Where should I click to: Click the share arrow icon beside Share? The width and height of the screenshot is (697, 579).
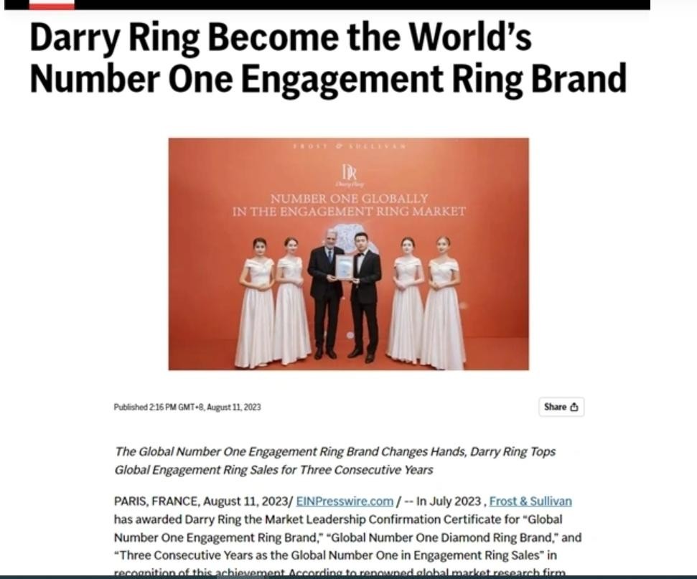click(x=574, y=407)
